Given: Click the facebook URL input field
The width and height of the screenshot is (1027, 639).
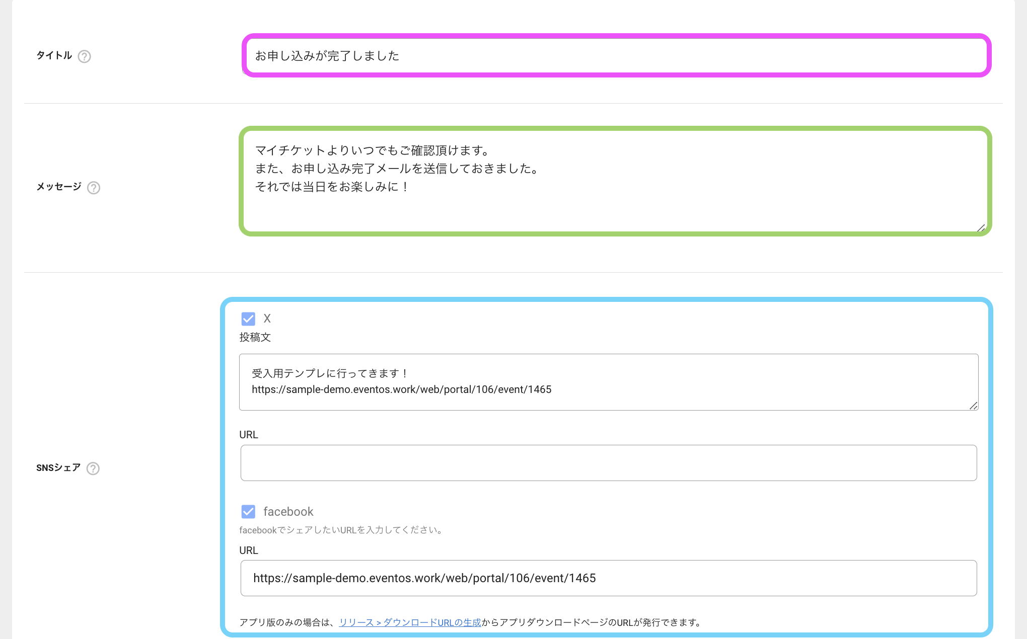Looking at the screenshot, I should (x=609, y=578).
